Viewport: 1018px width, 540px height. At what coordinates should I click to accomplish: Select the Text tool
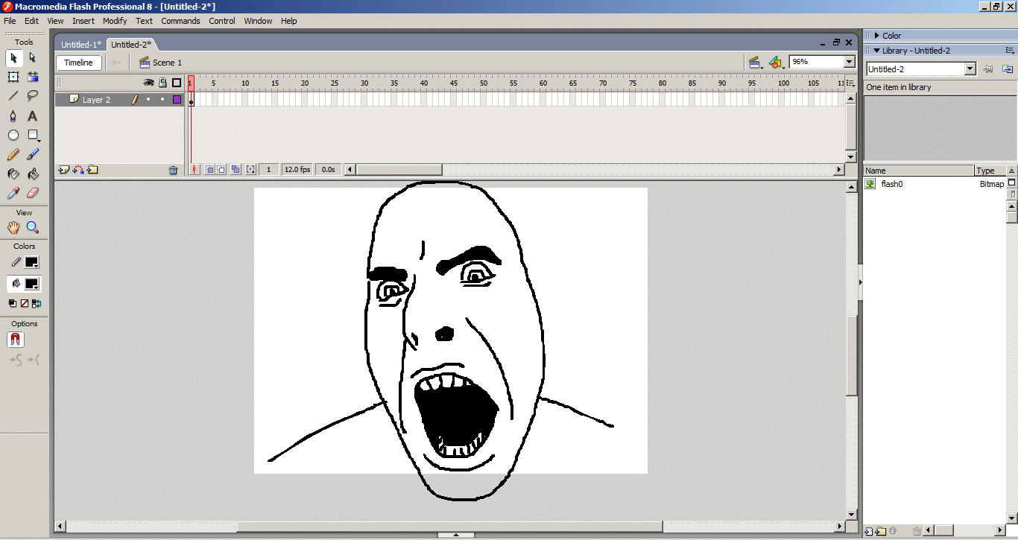point(33,115)
